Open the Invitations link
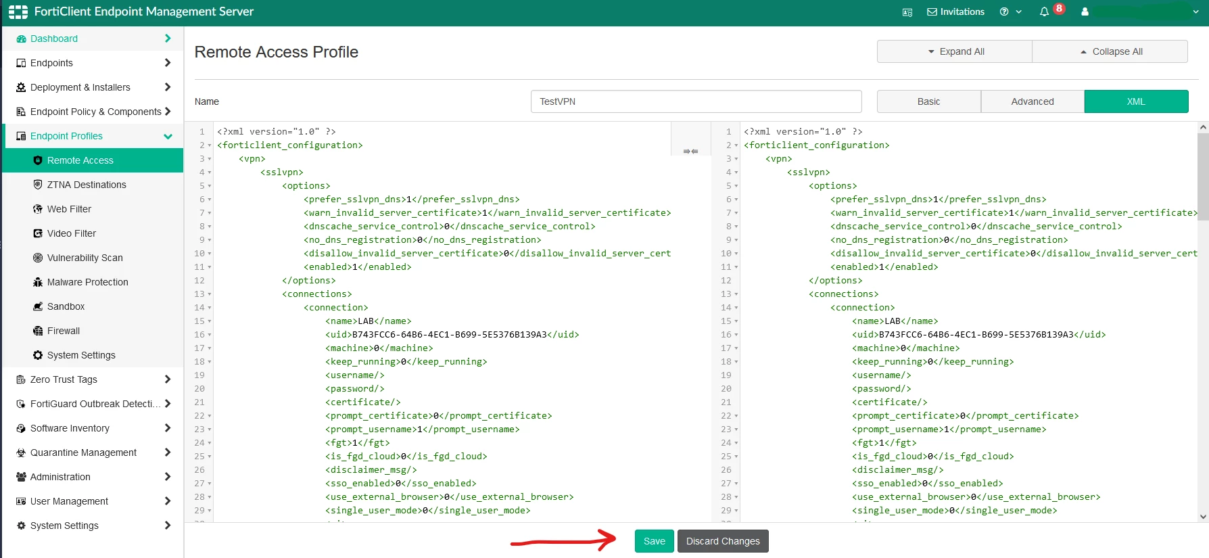 (955, 12)
